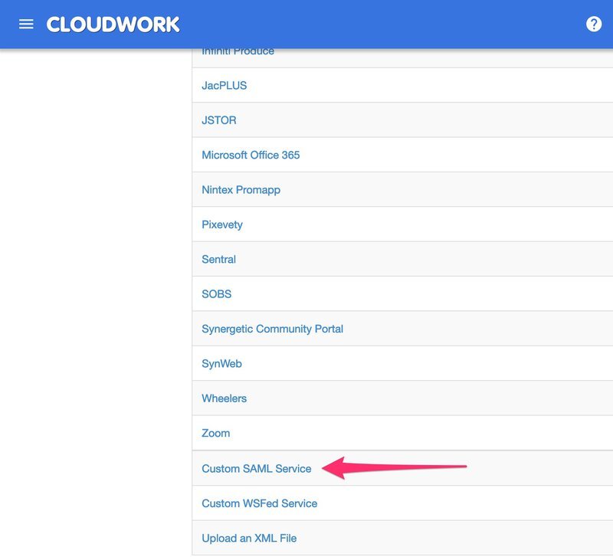Choose Sentral from the service list
The width and height of the screenshot is (613, 557).
pyautogui.click(x=218, y=259)
